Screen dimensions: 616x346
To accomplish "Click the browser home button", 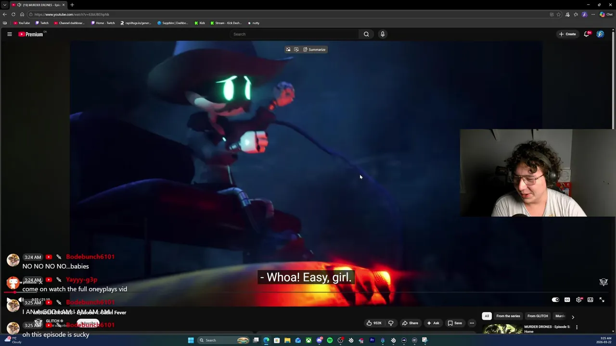I will pos(22,14).
